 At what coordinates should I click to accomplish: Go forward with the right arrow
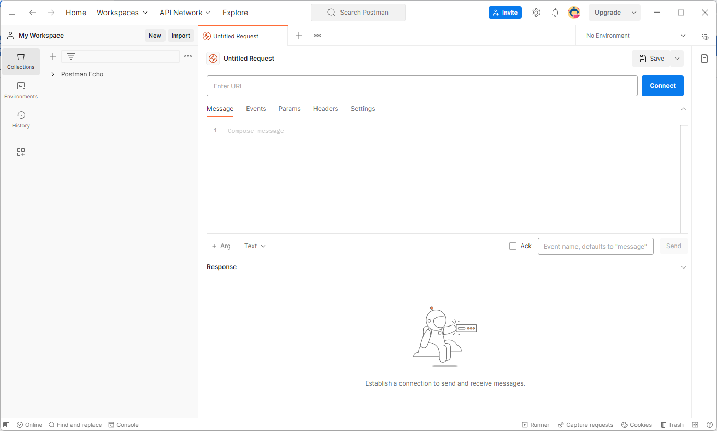[51, 13]
